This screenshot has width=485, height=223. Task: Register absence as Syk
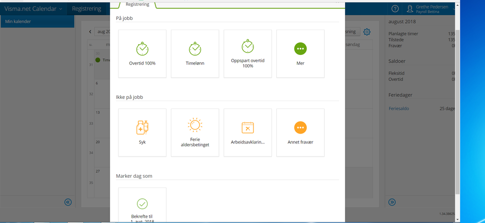[142, 133]
